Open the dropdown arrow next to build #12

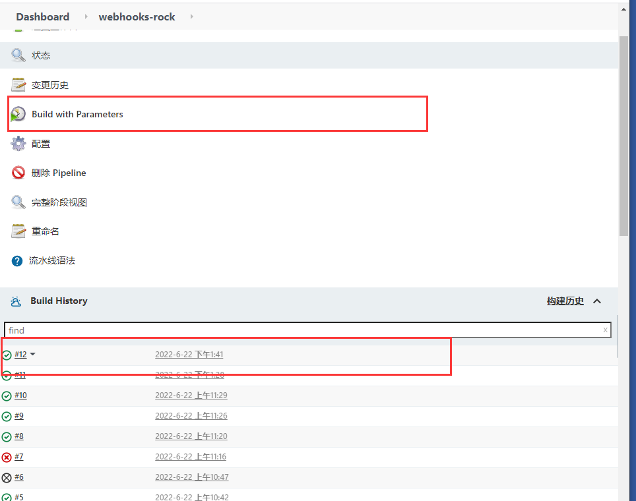pos(33,354)
